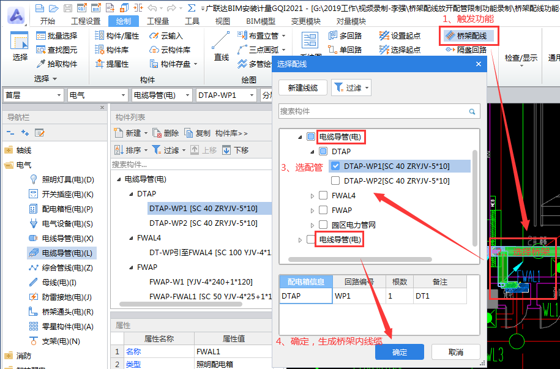Open the BIM模型 ribbon tab
Screen dimensions: 560x369
click(x=260, y=21)
